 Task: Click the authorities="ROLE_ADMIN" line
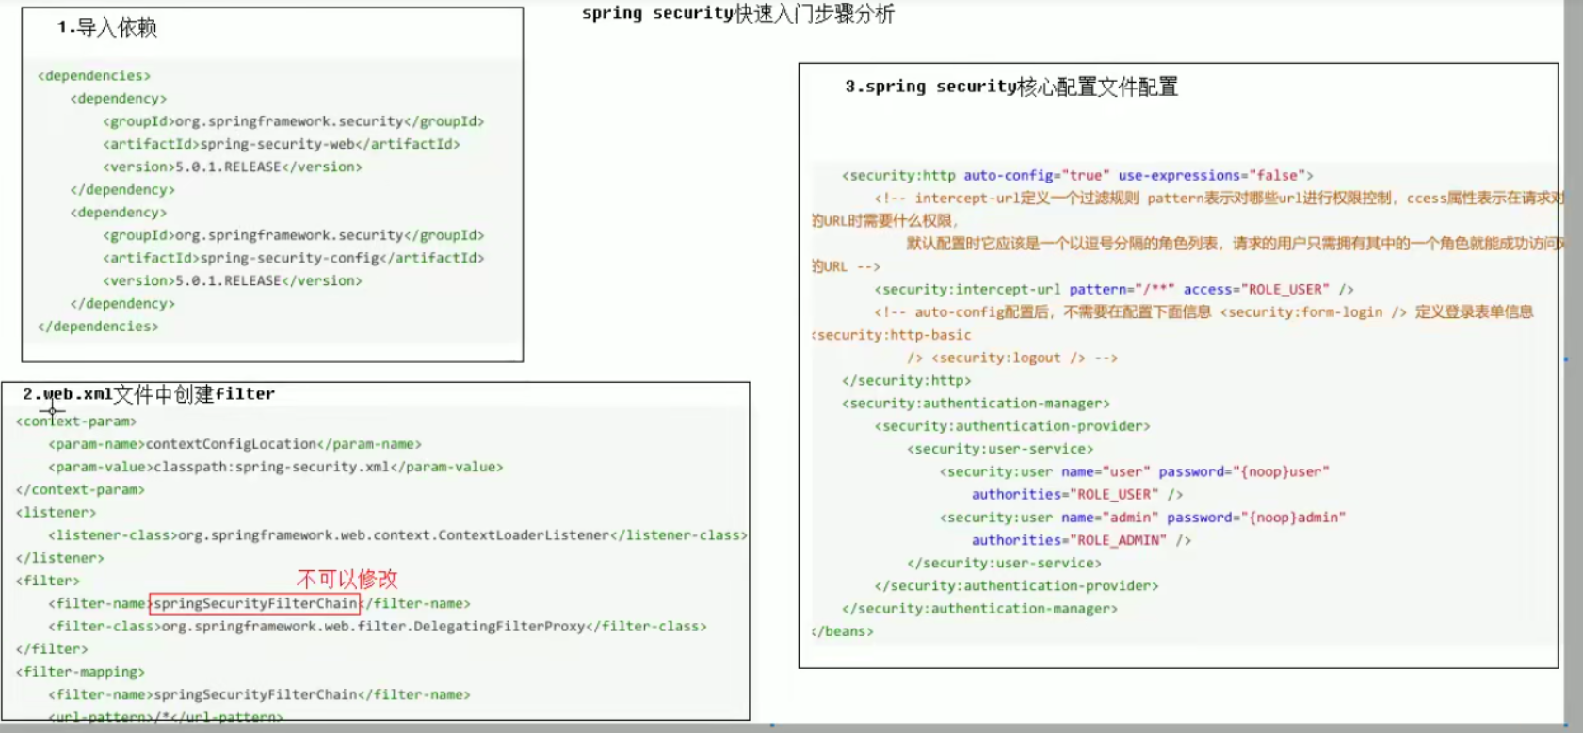tap(1081, 540)
